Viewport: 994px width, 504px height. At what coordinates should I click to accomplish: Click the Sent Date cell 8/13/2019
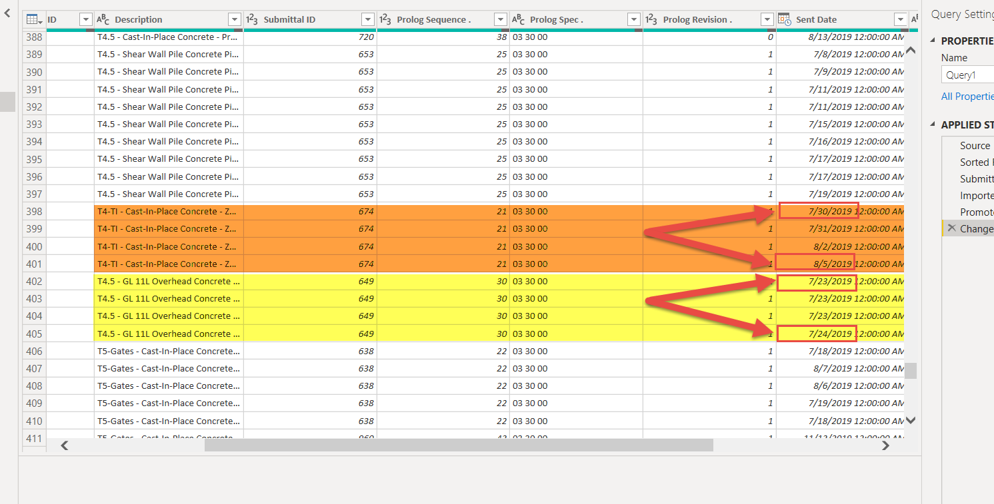tap(841, 37)
